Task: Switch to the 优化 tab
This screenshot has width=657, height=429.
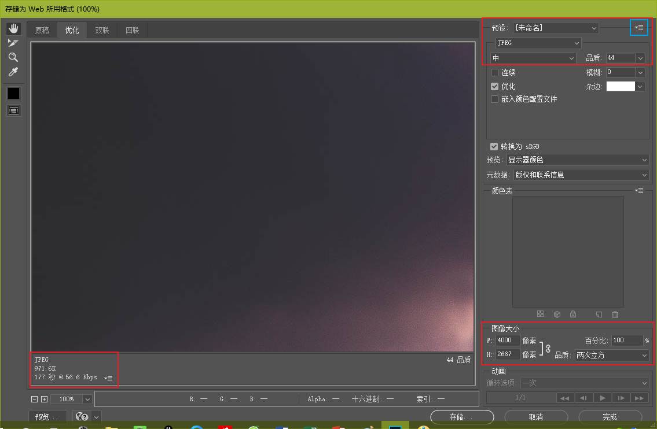Action: pyautogui.click(x=72, y=30)
